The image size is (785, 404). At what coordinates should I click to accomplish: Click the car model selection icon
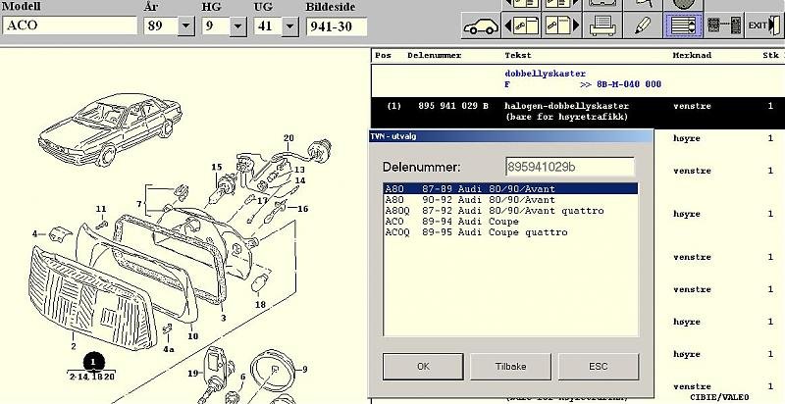point(482,25)
